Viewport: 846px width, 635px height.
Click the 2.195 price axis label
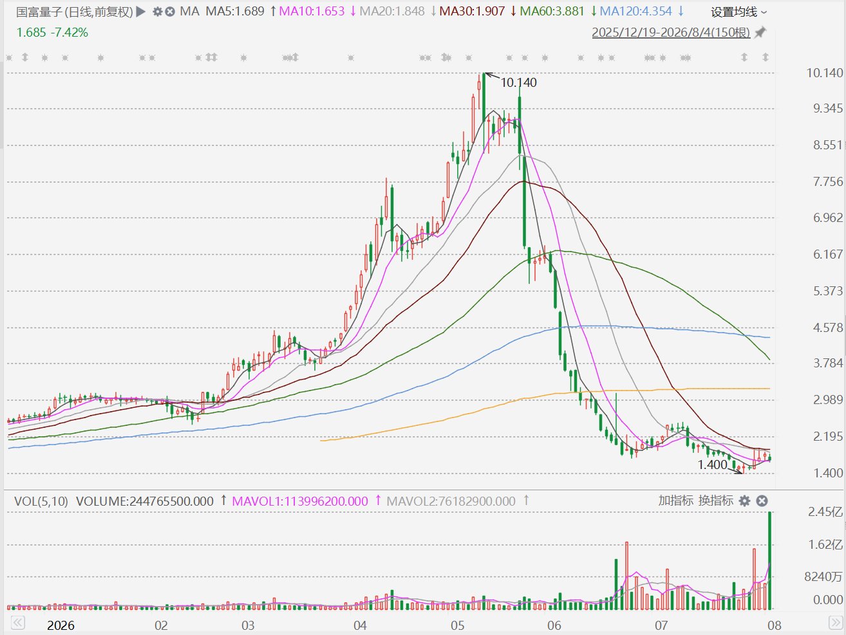pos(828,436)
